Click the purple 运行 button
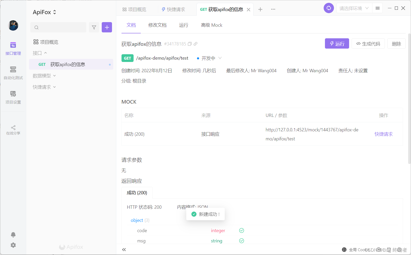The image size is (411, 255). (x=337, y=43)
